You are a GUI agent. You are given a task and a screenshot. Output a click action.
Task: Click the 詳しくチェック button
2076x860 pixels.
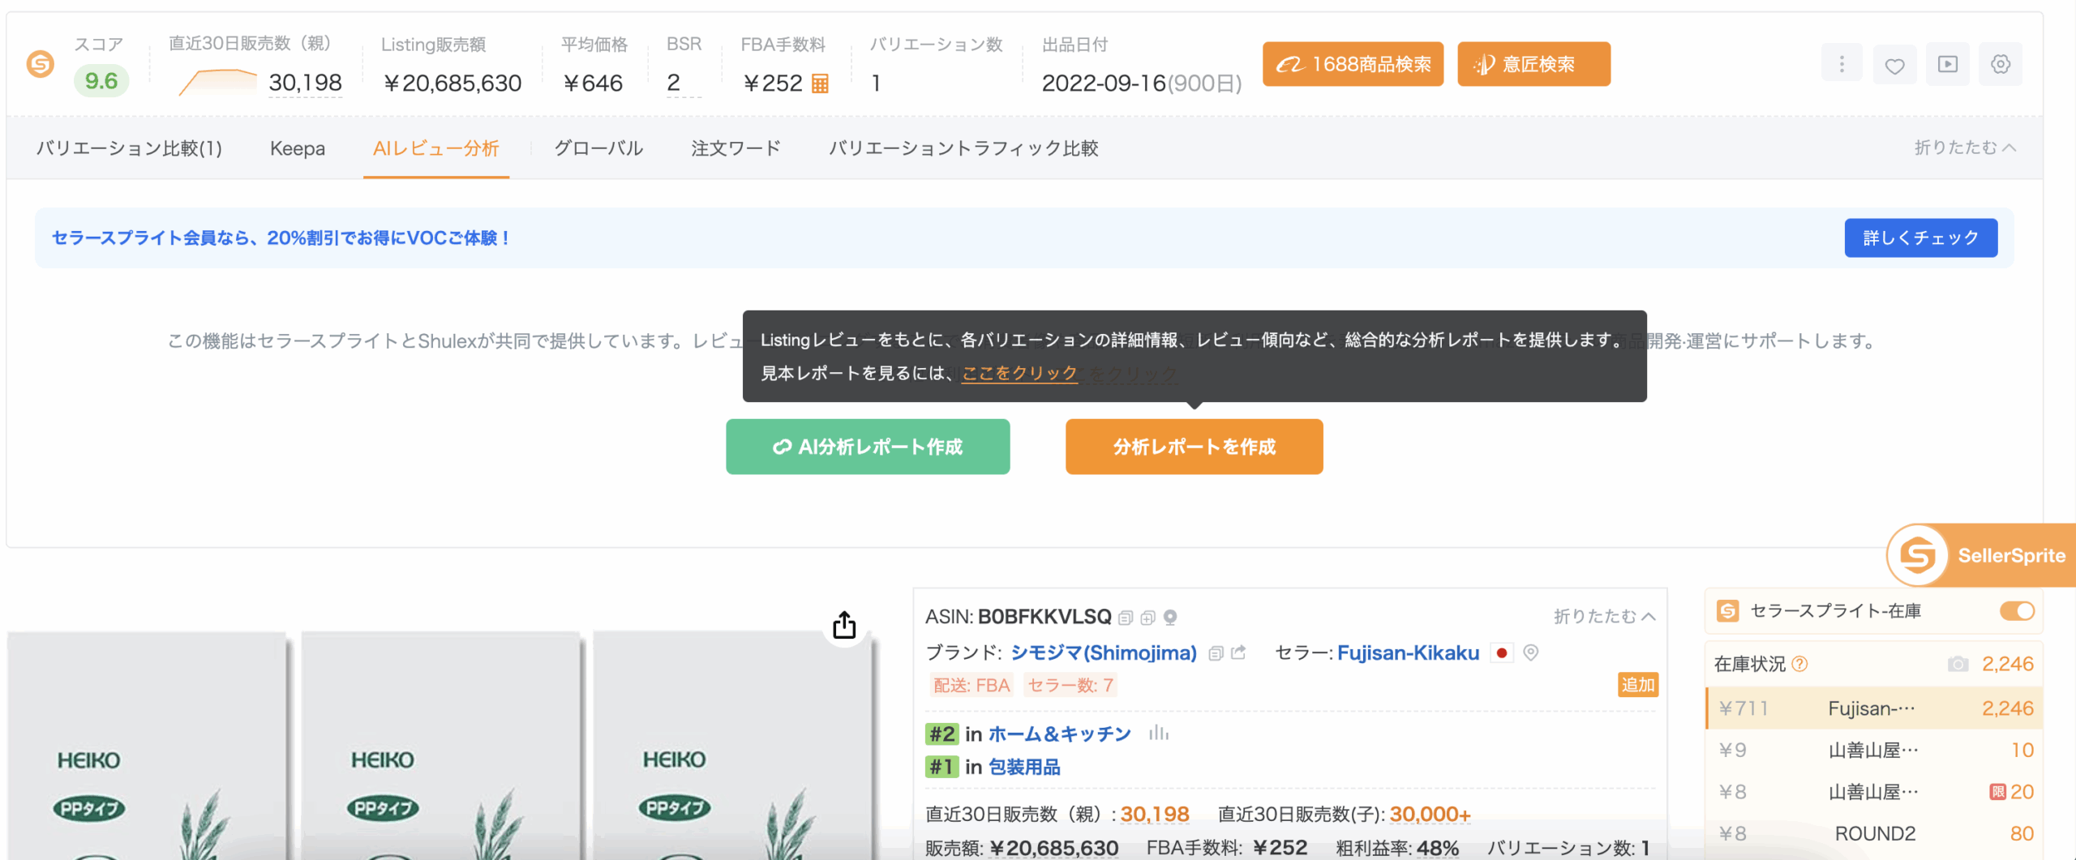pyautogui.click(x=1920, y=237)
